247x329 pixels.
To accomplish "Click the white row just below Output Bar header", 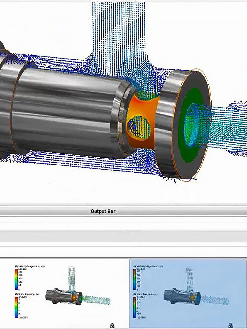I will pos(124,219).
